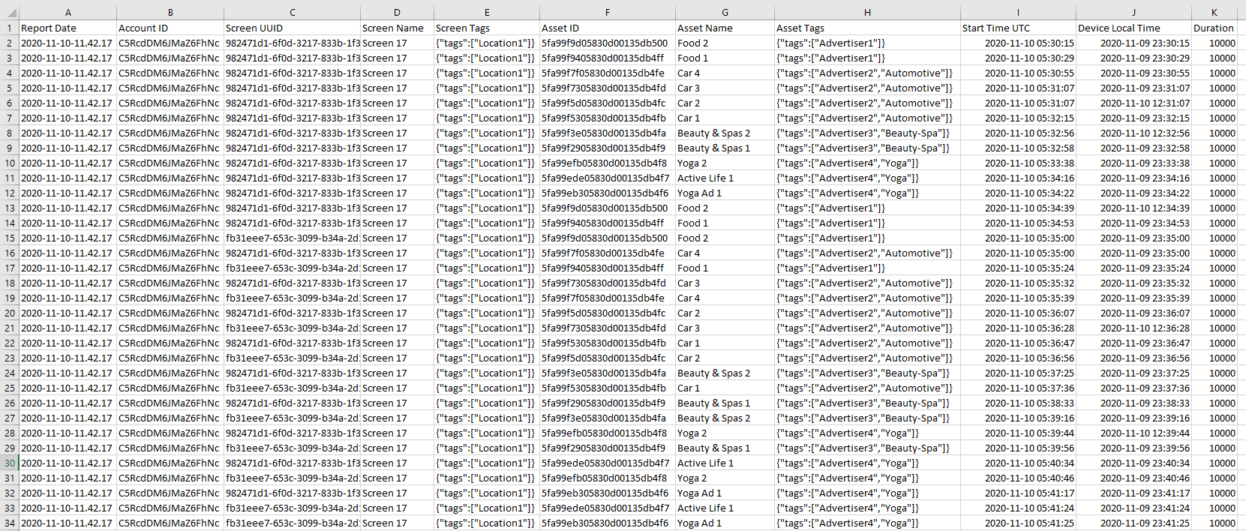
Task: Click Asset Name cell in row 8
Action: point(725,133)
